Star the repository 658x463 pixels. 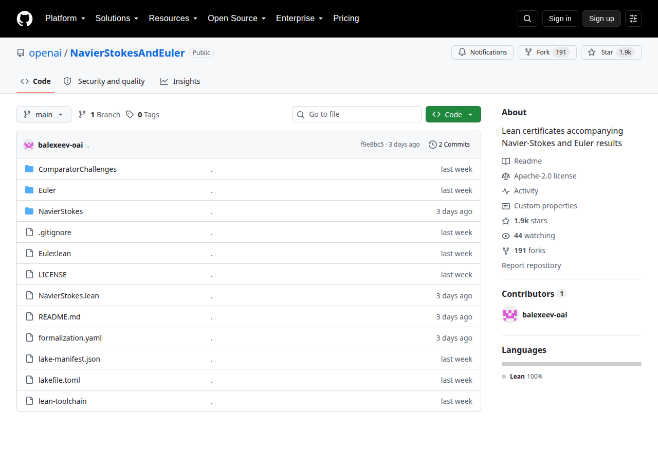pos(611,52)
